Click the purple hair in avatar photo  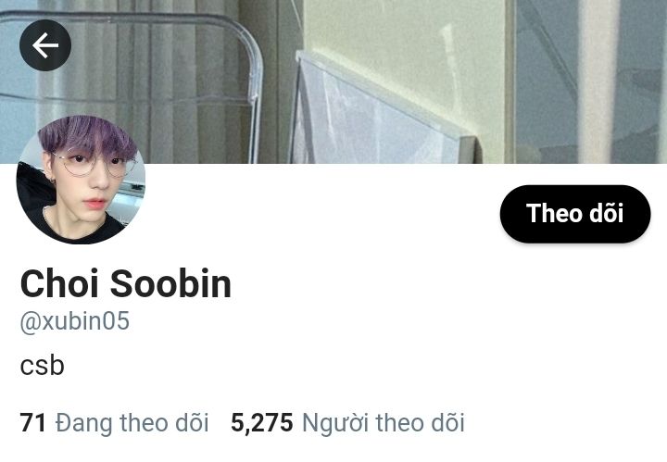coord(87,136)
